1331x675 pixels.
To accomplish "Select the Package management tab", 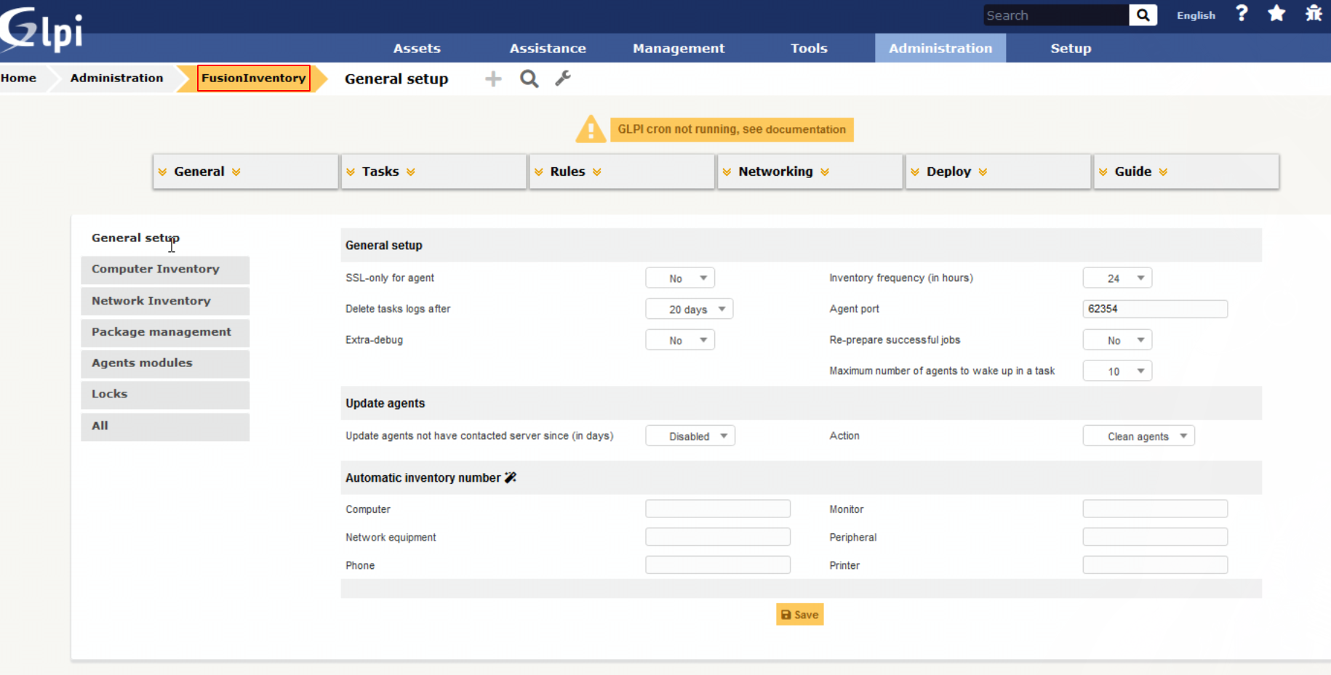I will 165,332.
